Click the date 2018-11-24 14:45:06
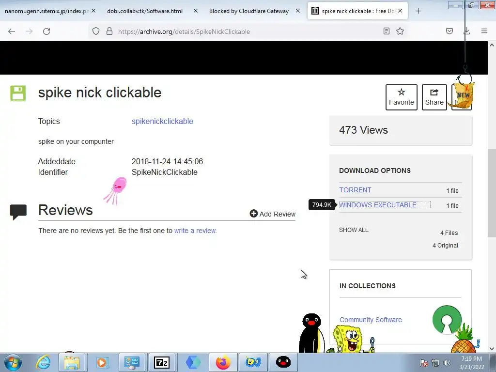Viewport: 496px width, 372px height. tap(167, 161)
